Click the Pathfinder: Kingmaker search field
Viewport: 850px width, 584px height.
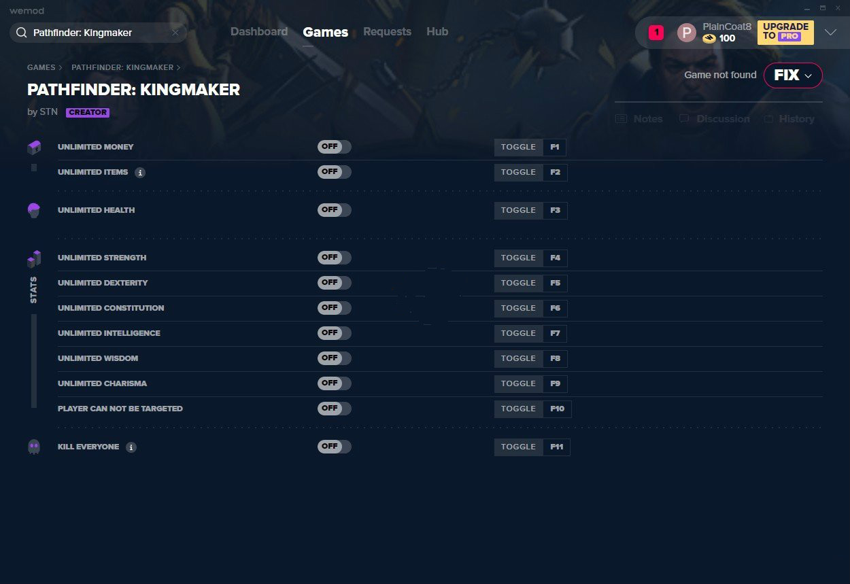pyautogui.click(x=99, y=33)
